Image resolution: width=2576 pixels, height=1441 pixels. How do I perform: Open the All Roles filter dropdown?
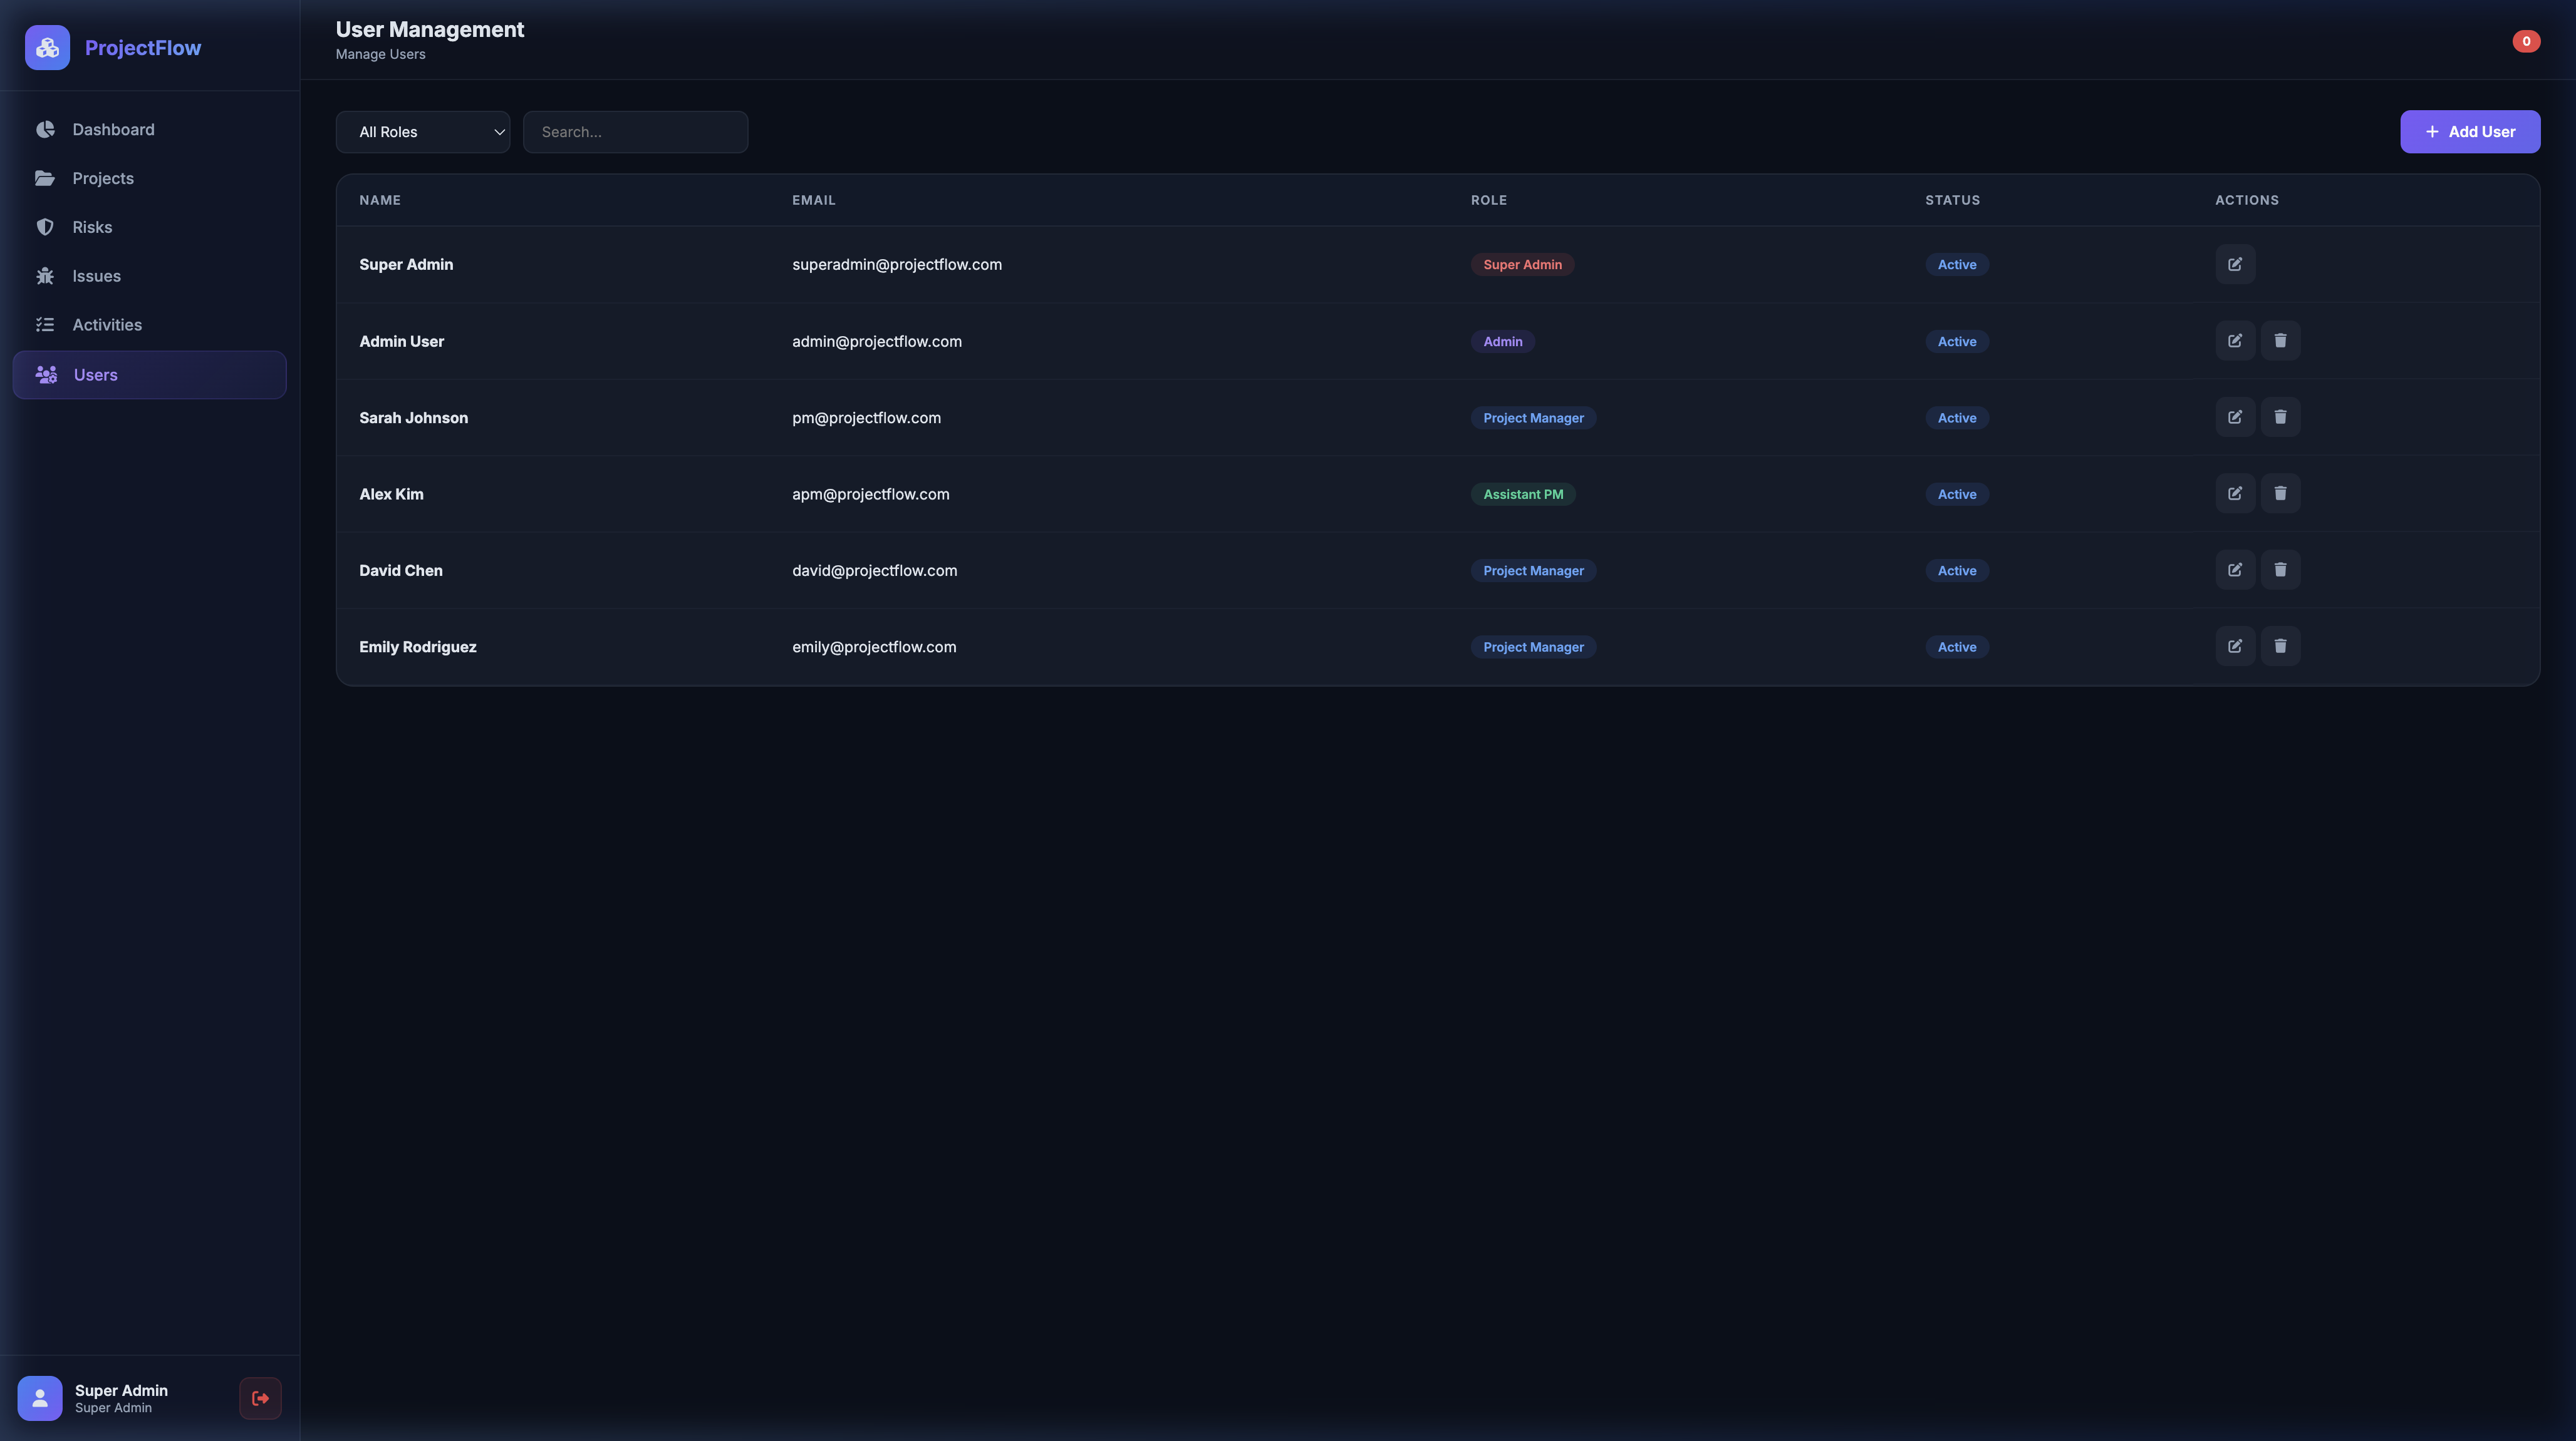(422, 132)
